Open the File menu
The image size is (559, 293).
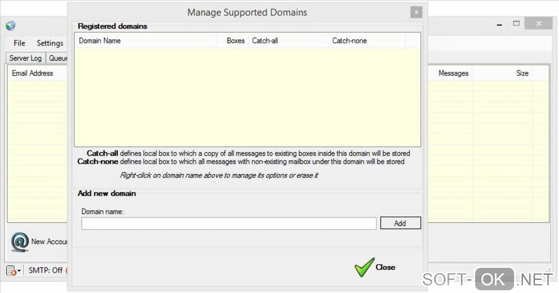[20, 43]
